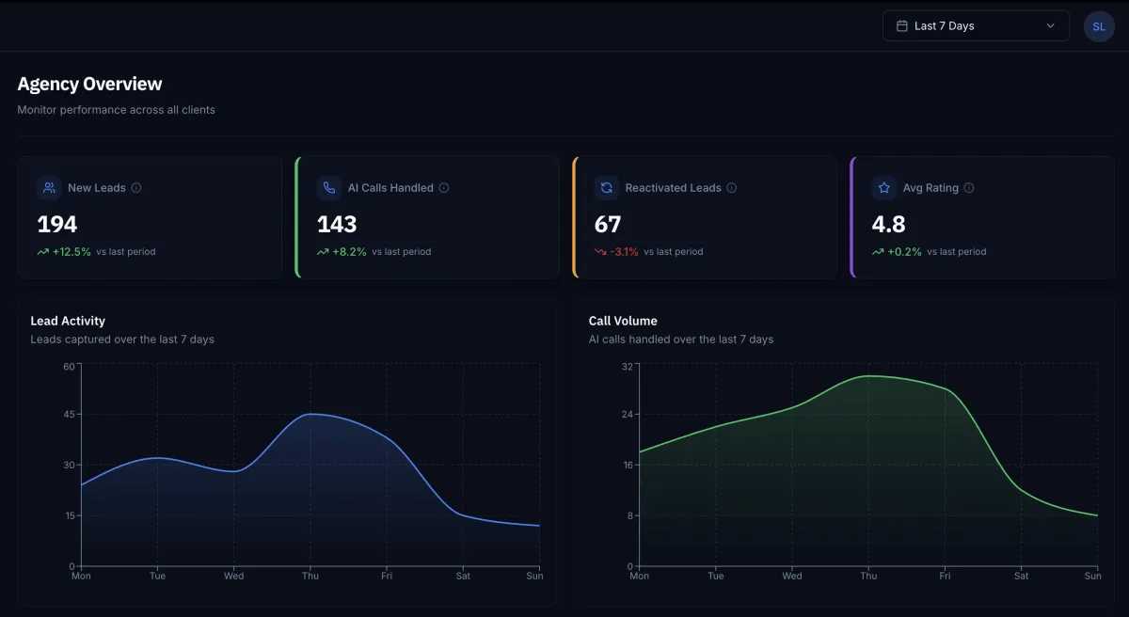Click the +8.2% change text
Viewport: 1129px width, 617px height.
(349, 252)
